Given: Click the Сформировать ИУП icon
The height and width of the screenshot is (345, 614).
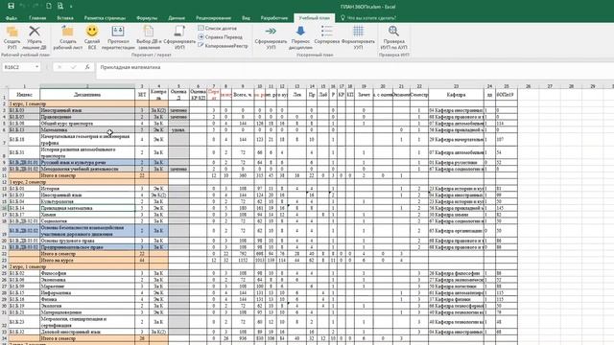Looking at the screenshot, I should click(x=179, y=31).
